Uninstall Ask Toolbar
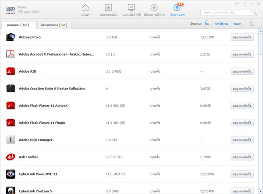The image size is (263, 194). coord(242,157)
